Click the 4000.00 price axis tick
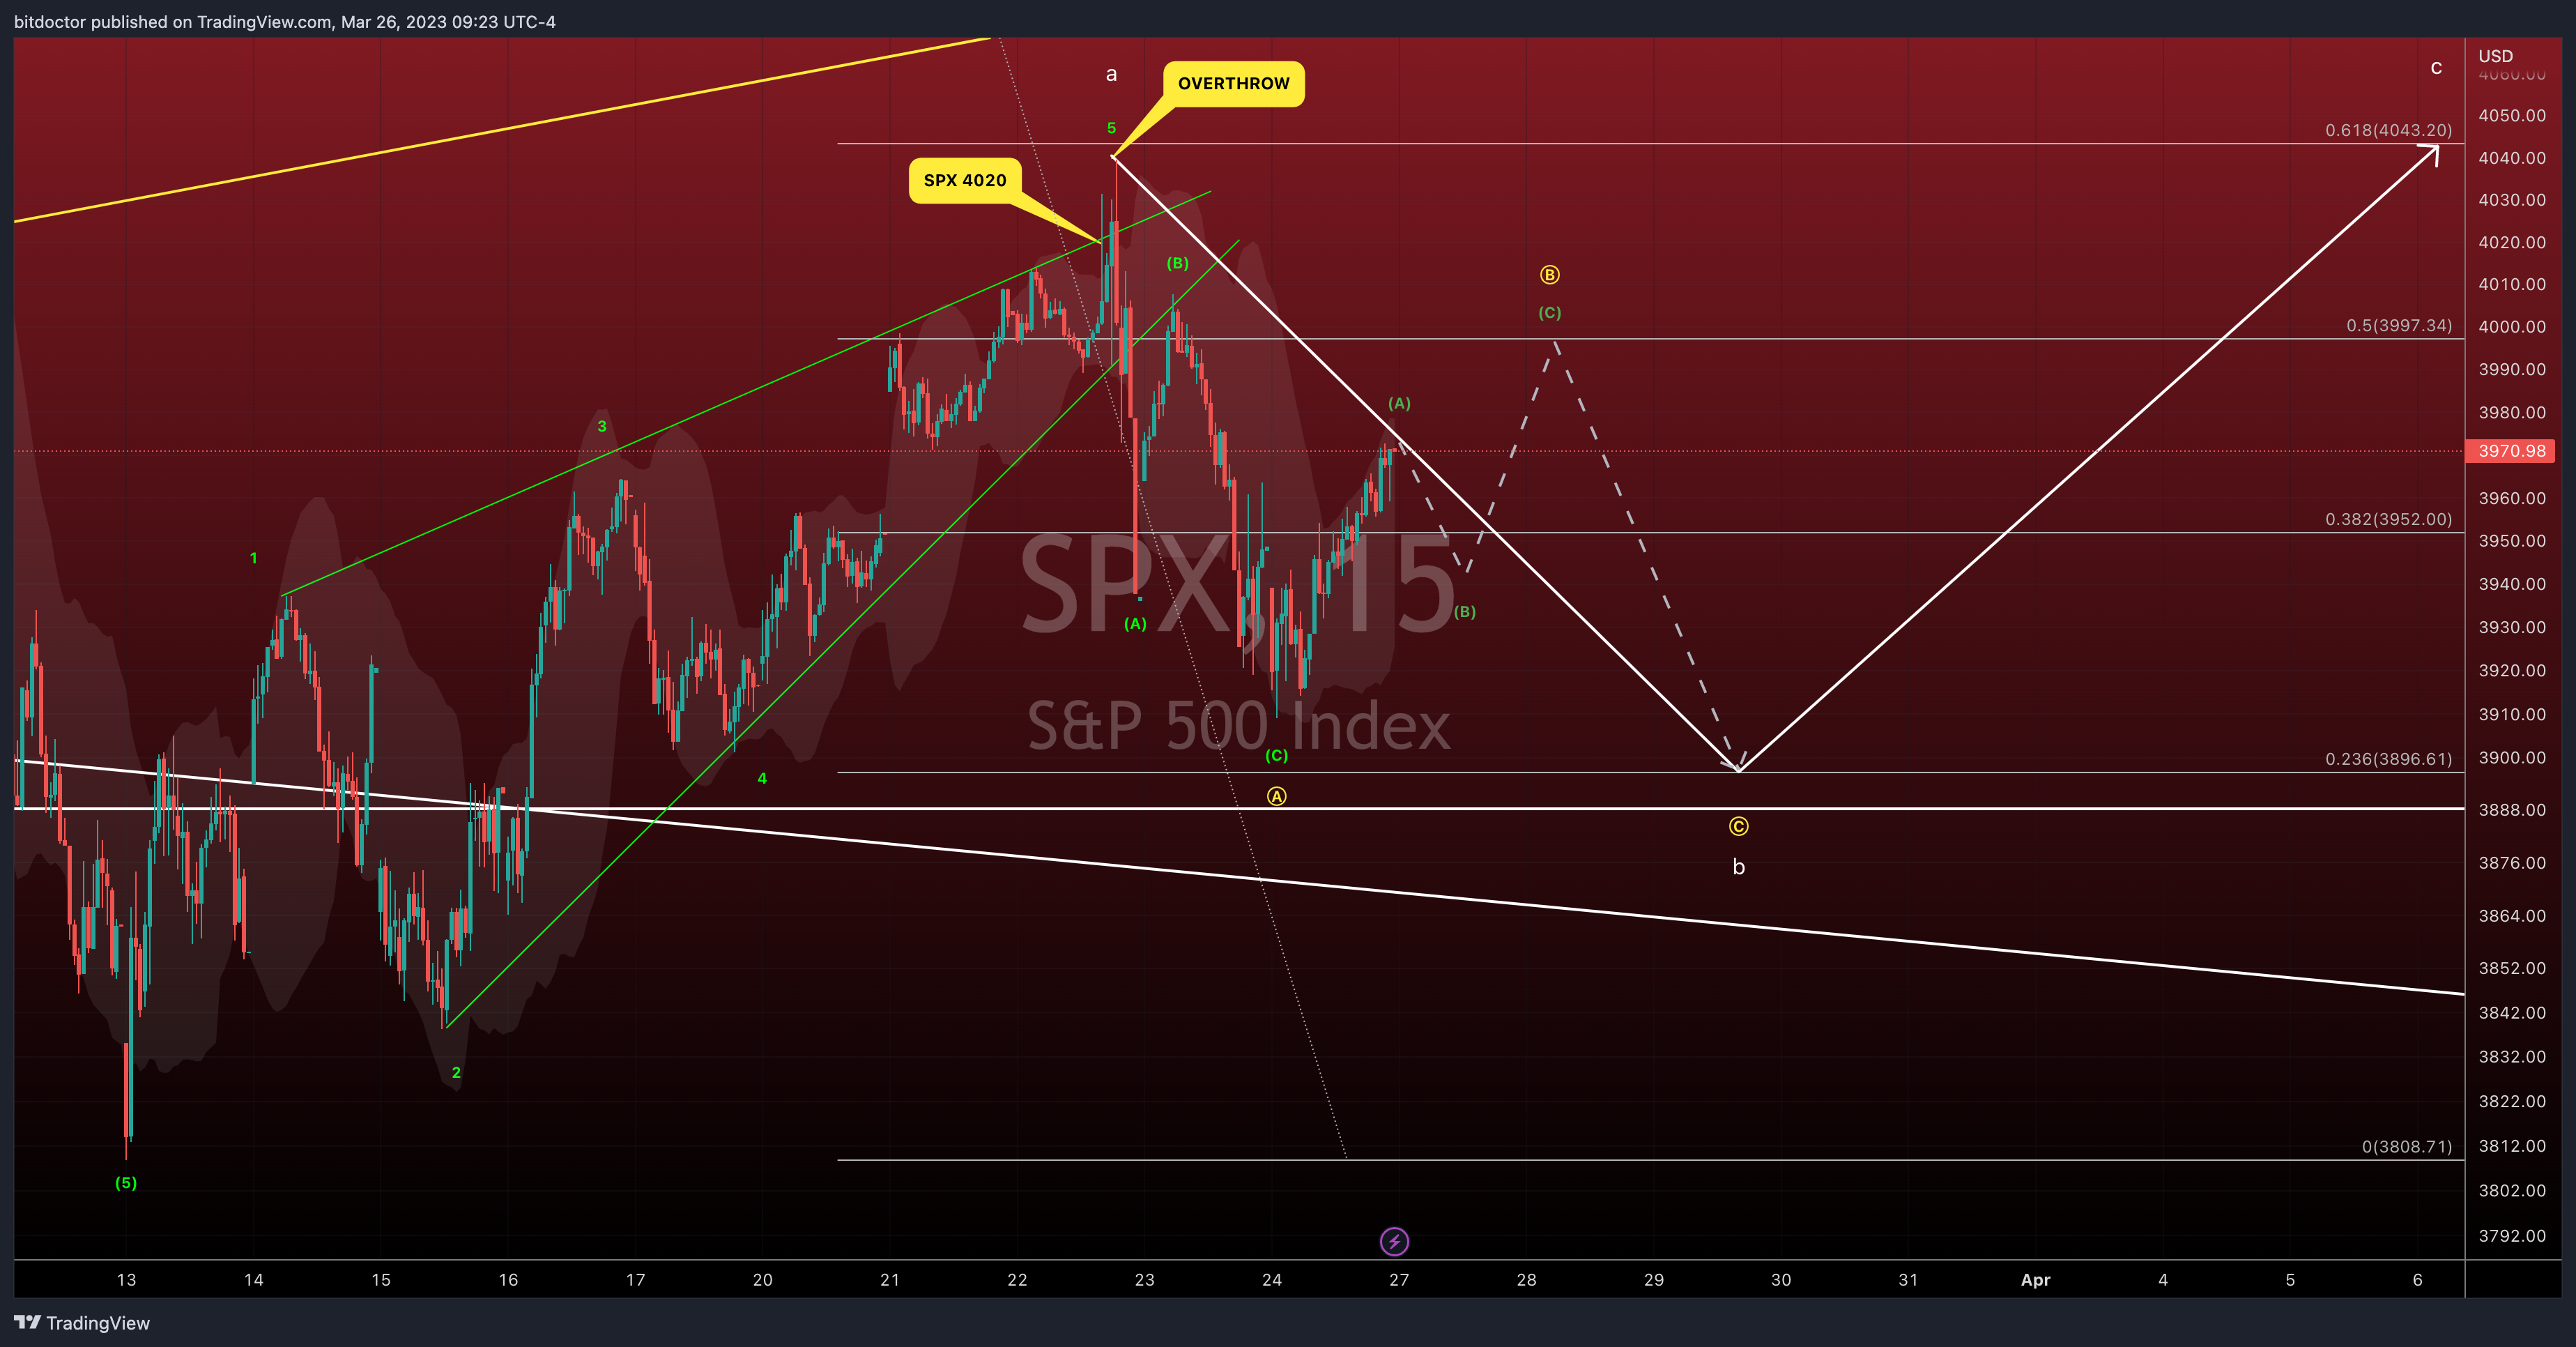 (2511, 326)
